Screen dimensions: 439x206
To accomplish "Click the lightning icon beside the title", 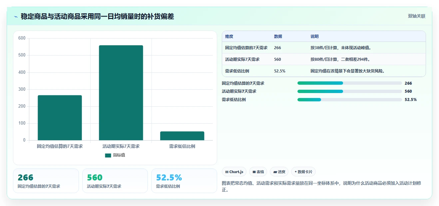I will pos(16,17).
